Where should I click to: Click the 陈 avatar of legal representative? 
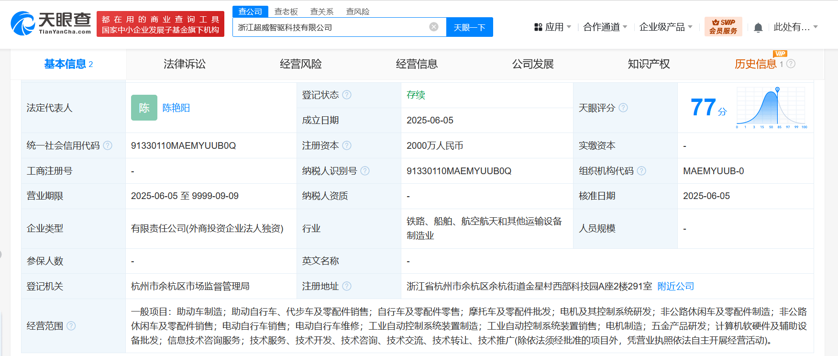point(144,108)
